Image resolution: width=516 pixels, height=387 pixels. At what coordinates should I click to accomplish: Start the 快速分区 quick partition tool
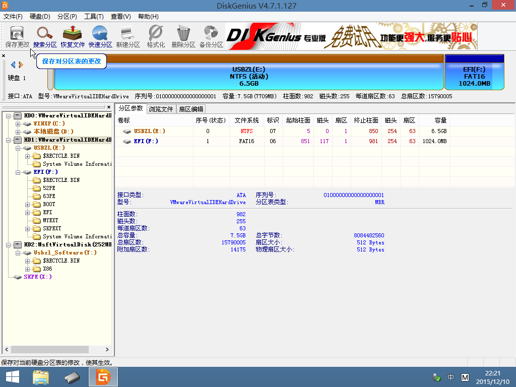[100, 37]
